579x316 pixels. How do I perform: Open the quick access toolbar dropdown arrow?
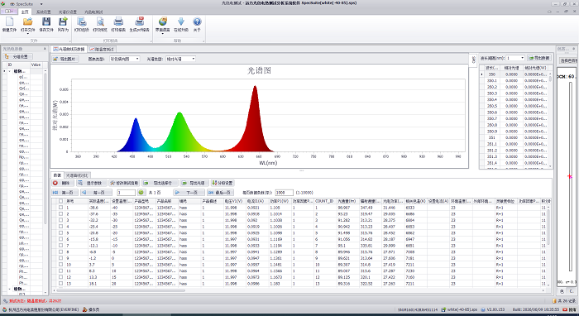(x=41, y=4)
